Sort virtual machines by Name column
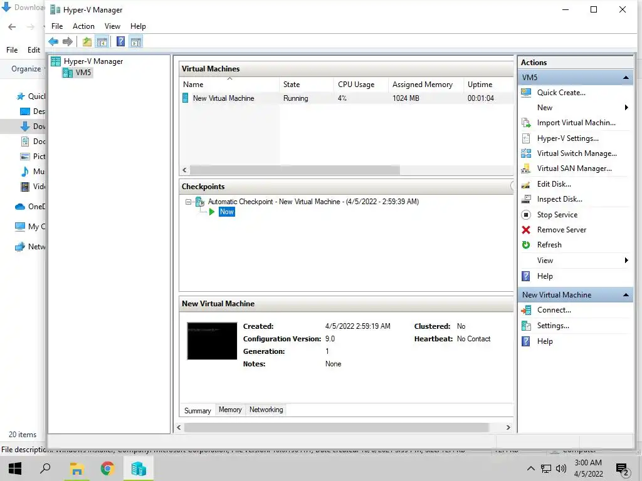 tap(229, 85)
